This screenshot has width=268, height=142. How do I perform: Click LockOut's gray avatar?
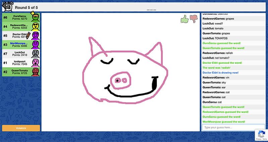coord(35,54)
